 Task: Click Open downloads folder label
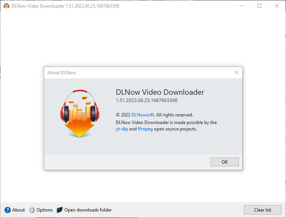88,210
